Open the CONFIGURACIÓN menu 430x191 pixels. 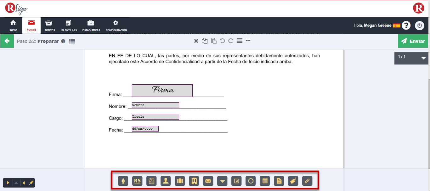tap(116, 25)
